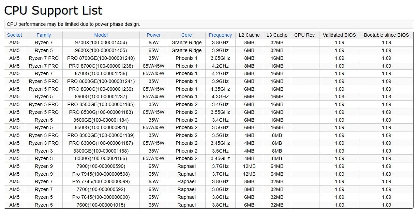Sort table by Socket column header
419x211 pixels.
coord(14,35)
